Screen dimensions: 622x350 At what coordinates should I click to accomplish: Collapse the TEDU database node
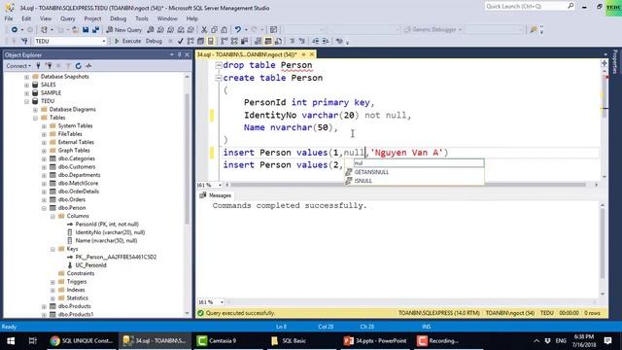pyautogui.click(x=26, y=101)
